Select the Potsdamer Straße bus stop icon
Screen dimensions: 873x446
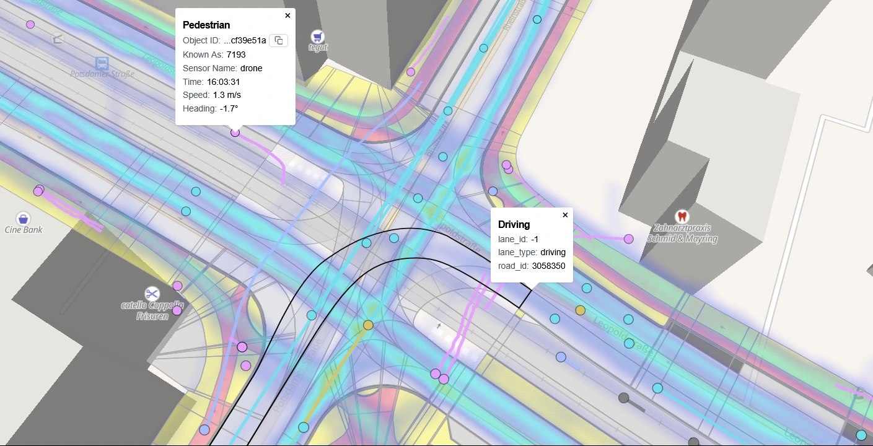tap(102, 63)
